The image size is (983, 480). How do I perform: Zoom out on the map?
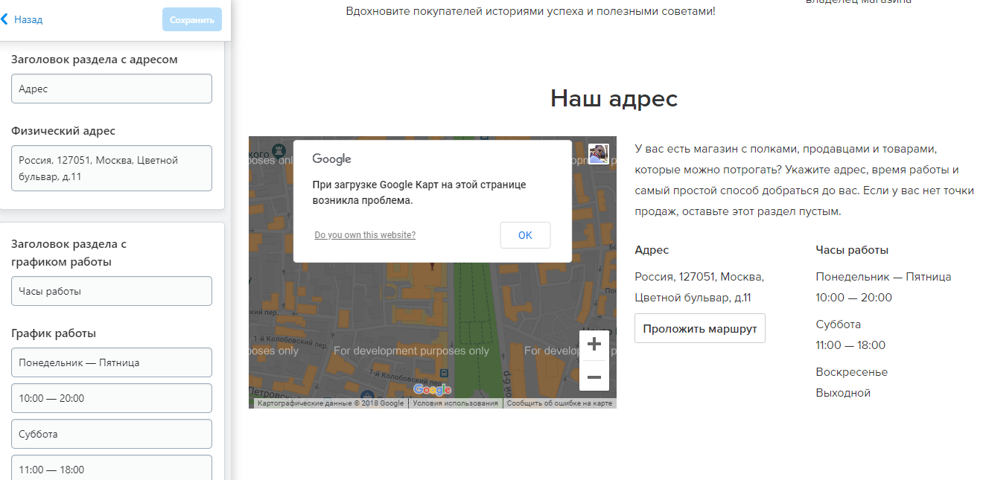[594, 377]
